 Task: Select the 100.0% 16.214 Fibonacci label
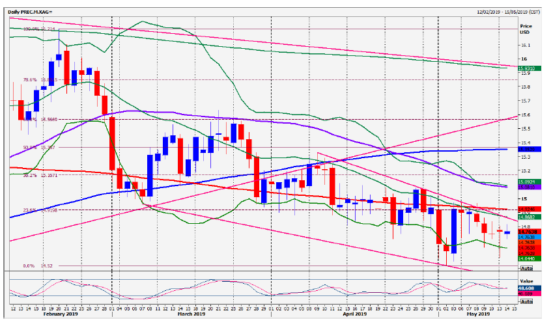point(39,29)
